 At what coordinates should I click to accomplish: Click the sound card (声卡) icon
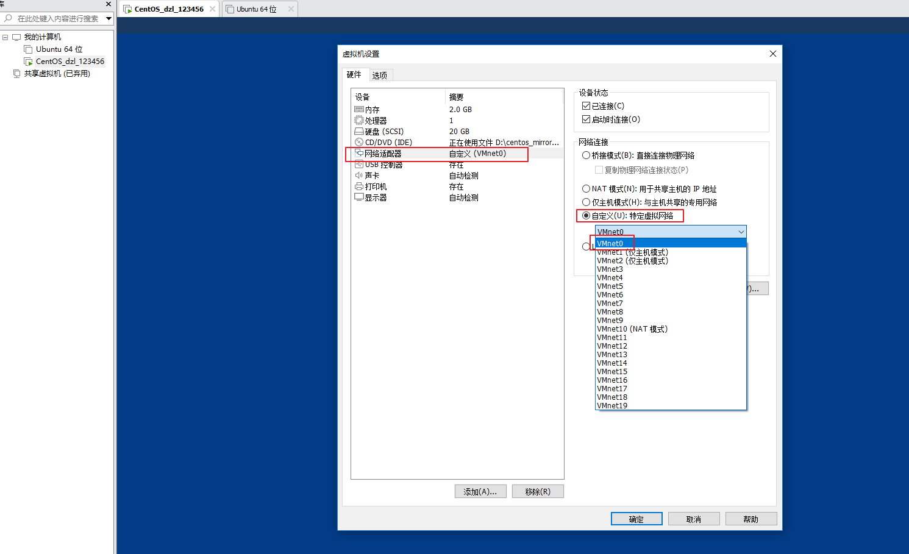[x=359, y=176]
